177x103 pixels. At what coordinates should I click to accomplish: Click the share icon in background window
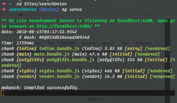tap(140, 11)
